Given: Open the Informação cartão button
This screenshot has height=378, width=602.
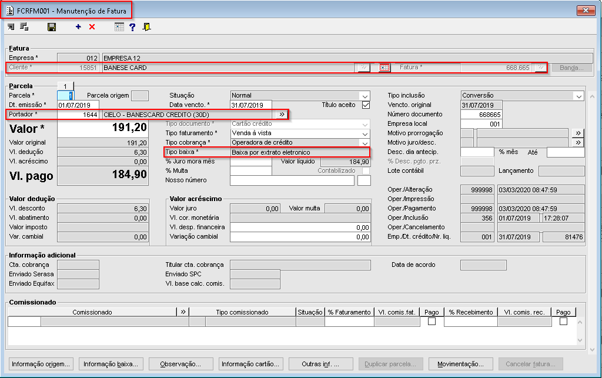Looking at the screenshot, I should (x=250, y=364).
